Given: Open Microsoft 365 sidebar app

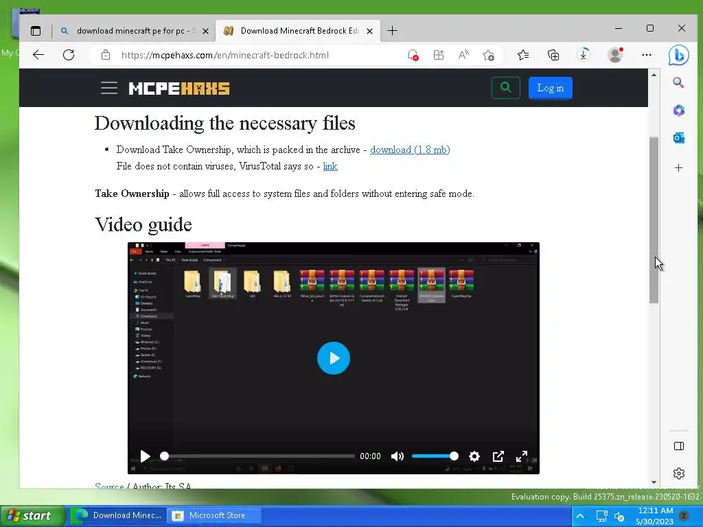Looking at the screenshot, I should click(679, 110).
